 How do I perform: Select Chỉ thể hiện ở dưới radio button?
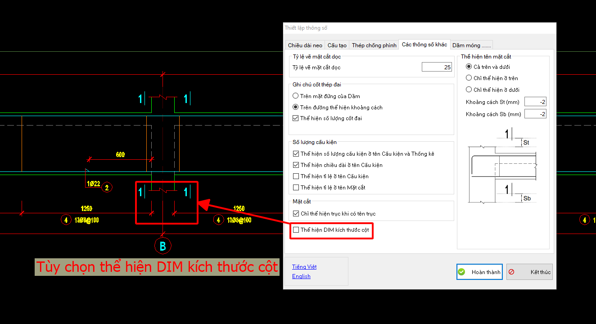(469, 90)
